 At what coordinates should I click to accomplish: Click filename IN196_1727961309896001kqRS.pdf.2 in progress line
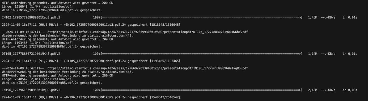coord(31,90)
